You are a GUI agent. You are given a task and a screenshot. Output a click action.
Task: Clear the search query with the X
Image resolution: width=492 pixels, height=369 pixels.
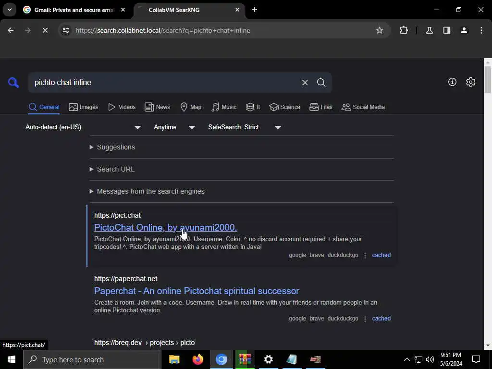305,83
